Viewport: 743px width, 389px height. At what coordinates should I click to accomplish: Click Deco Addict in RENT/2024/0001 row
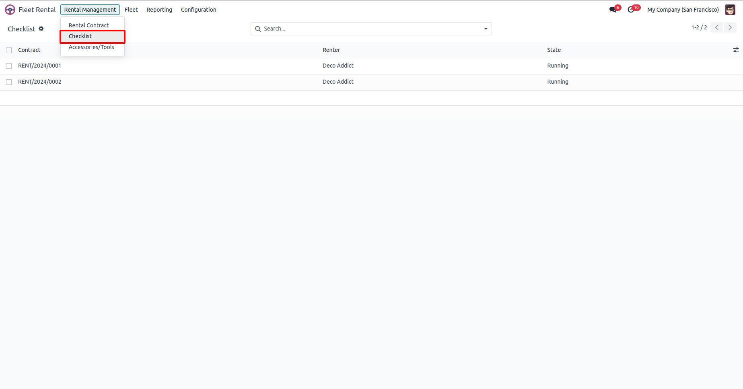tap(338, 66)
